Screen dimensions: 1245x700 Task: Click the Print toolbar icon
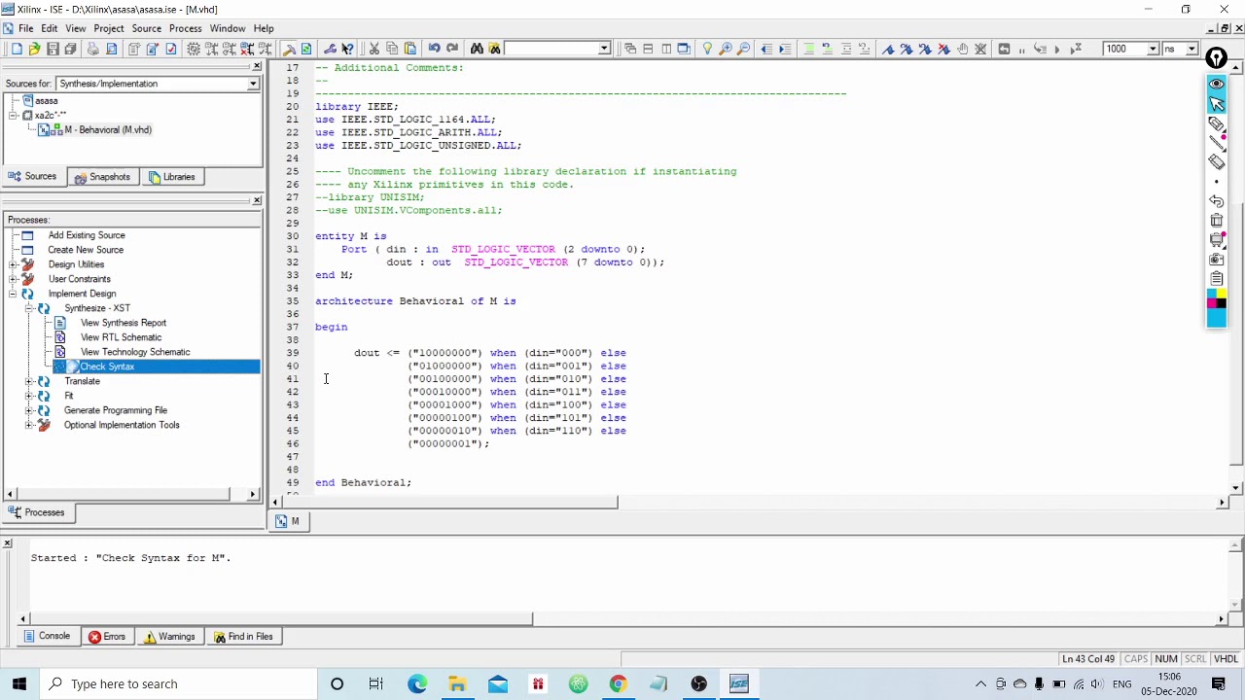[x=93, y=49]
